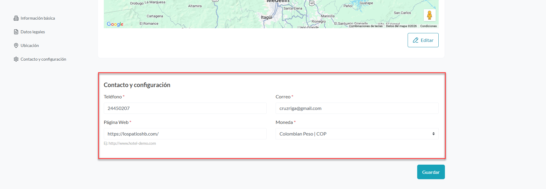Screen dimensions: 546x189
Task: Click the location pin icon beside Ubicación
Action: 16,46
